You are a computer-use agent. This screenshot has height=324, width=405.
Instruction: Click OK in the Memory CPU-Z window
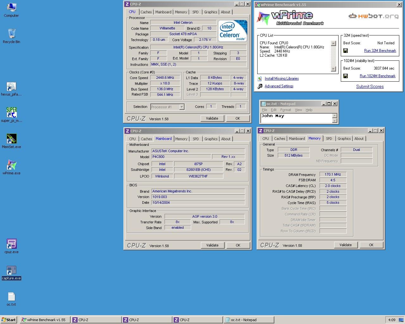pyautogui.click(x=371, y=245)
